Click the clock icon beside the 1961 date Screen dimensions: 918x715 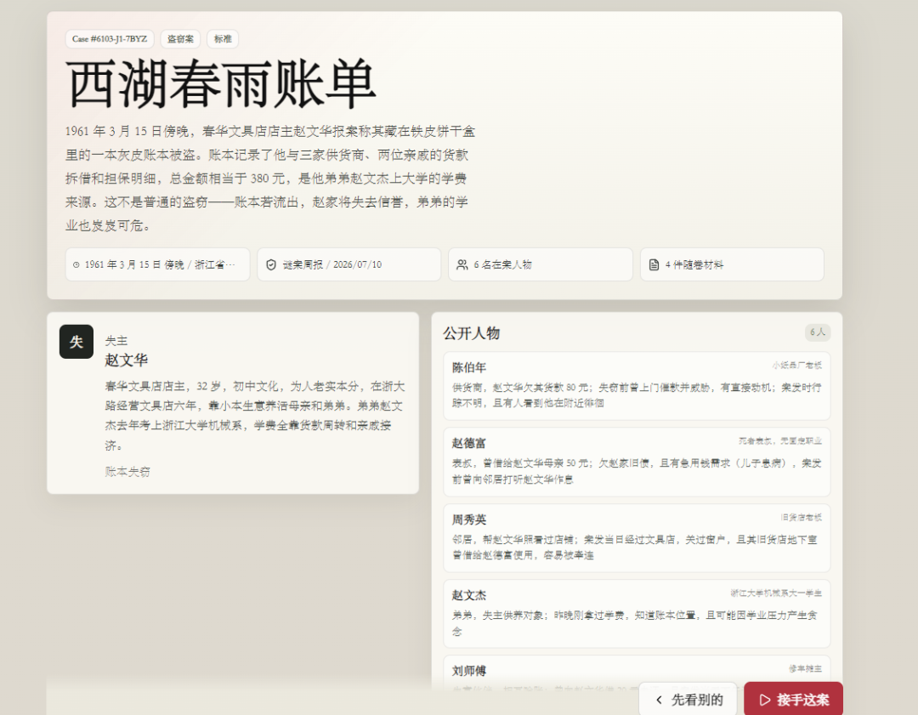click(x=76, y=264)
